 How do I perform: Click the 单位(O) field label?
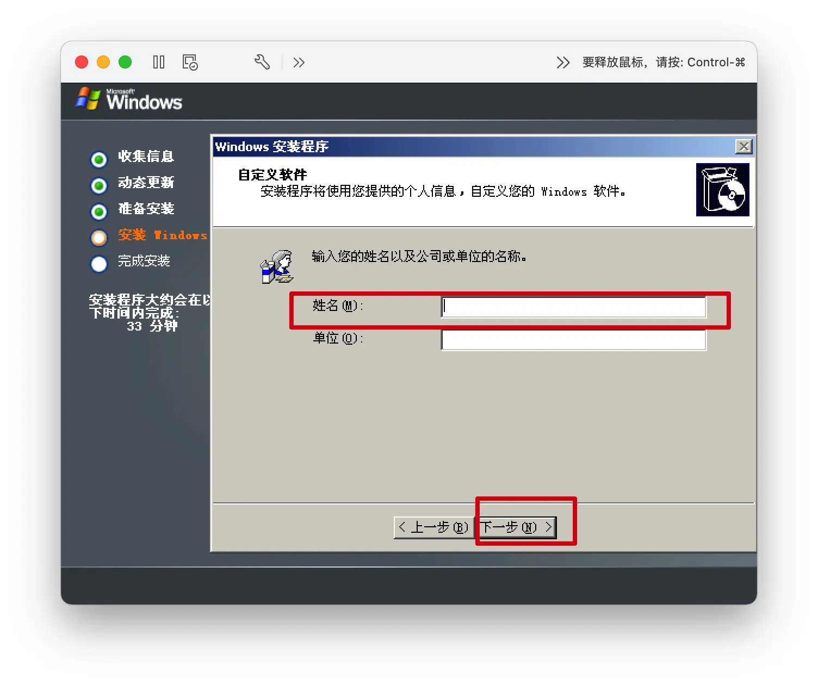point(338,338)
